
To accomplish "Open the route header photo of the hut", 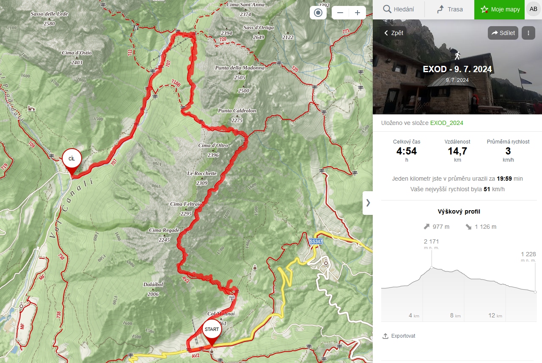I will click(457, 67).
